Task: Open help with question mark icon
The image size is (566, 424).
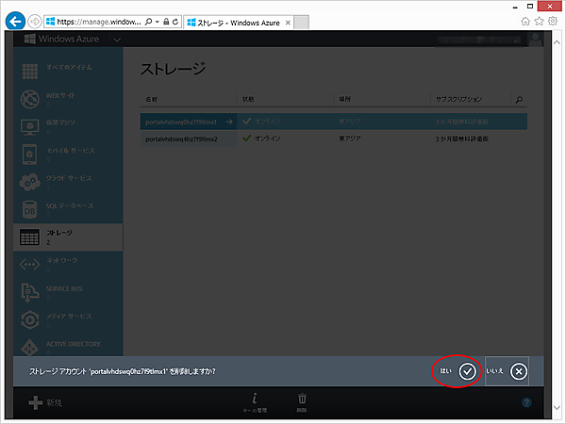Action: pos(526,402)
